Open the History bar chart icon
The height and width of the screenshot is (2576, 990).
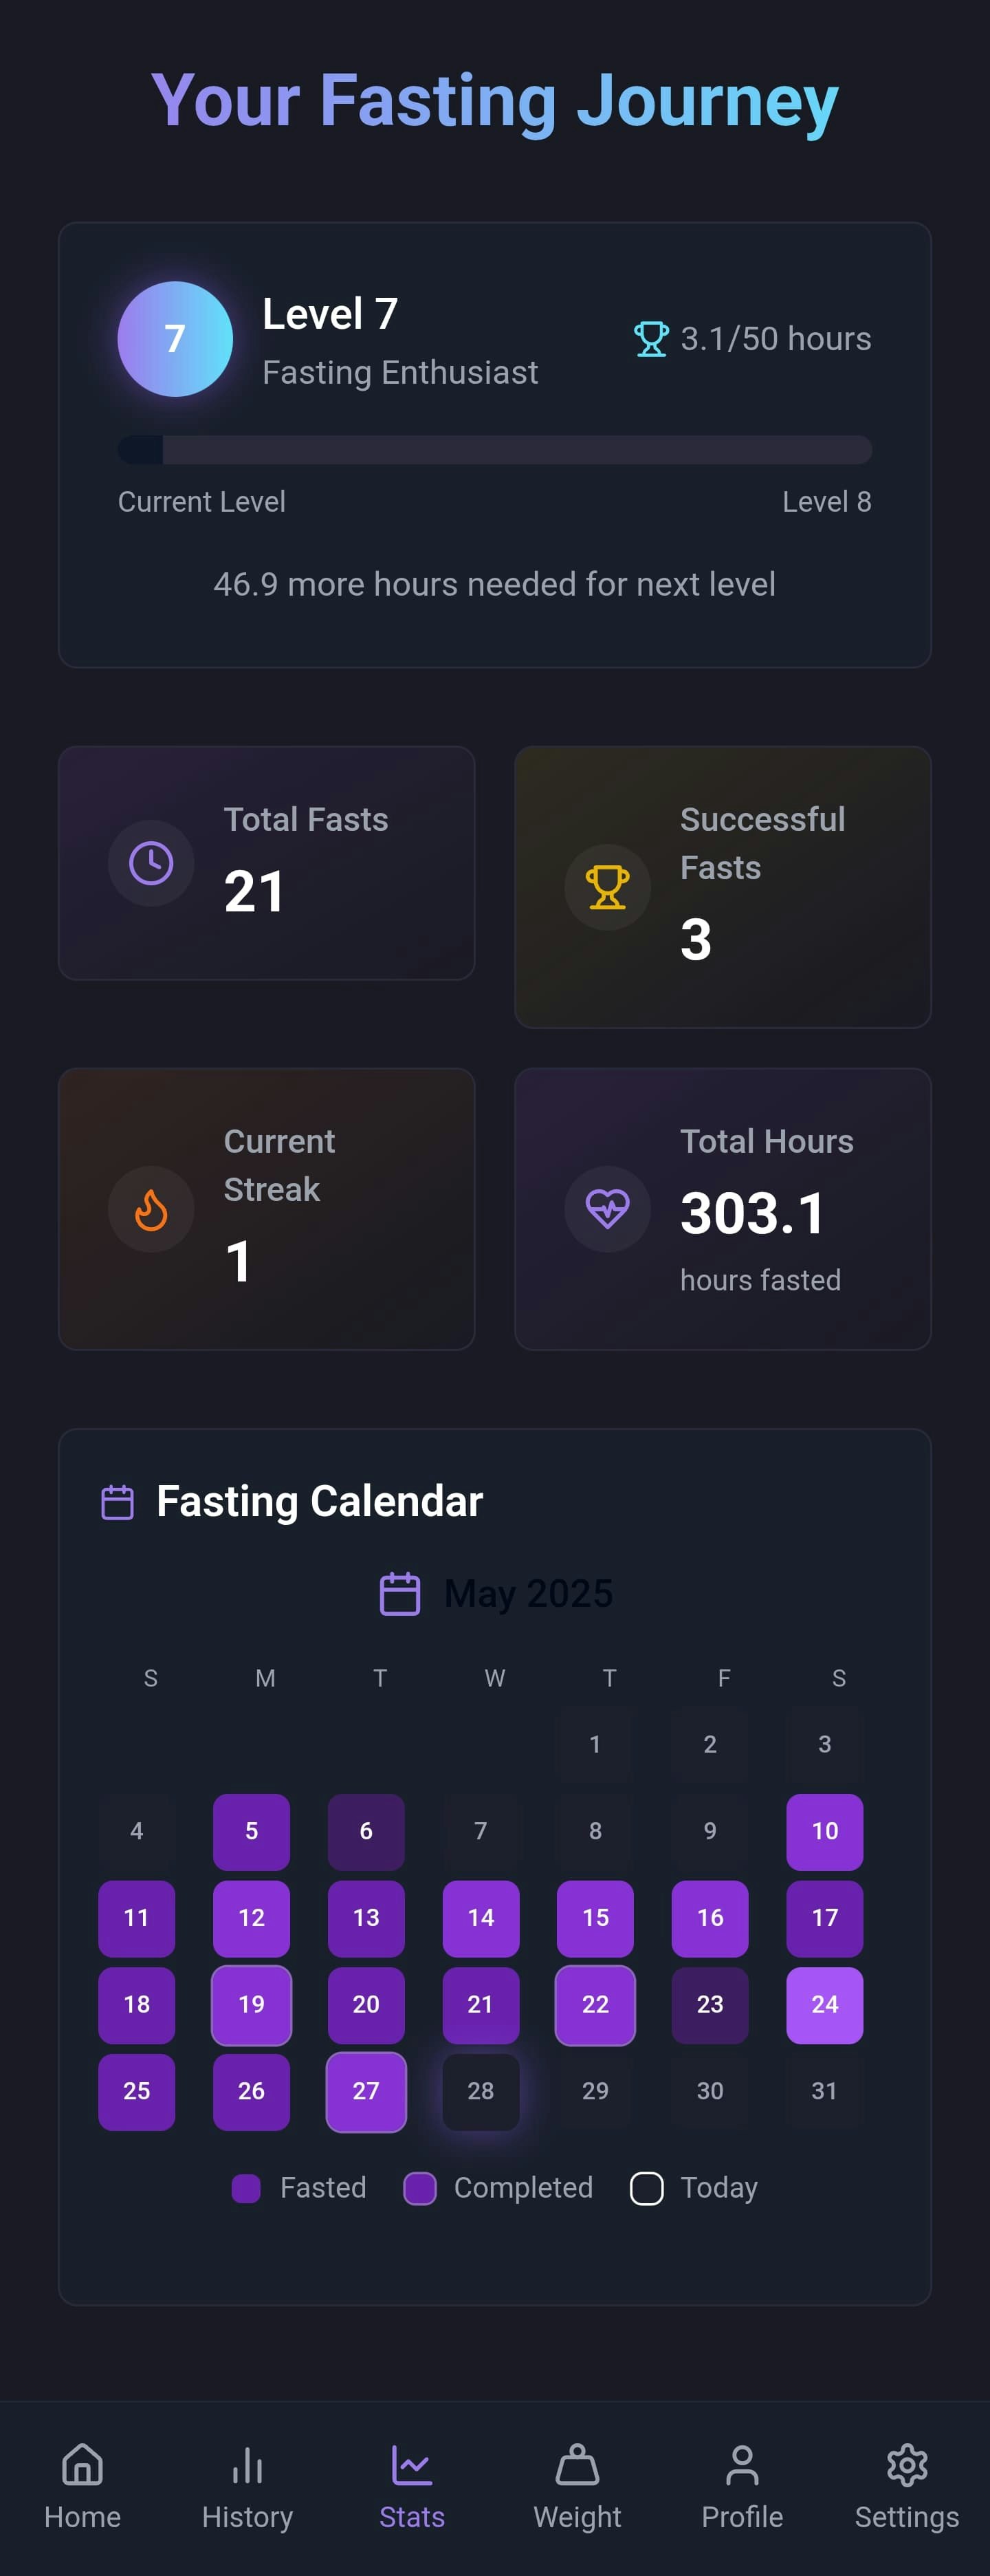coord(247,2465)
